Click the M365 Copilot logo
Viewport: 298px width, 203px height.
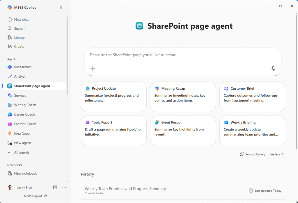(x=10, y=7)
